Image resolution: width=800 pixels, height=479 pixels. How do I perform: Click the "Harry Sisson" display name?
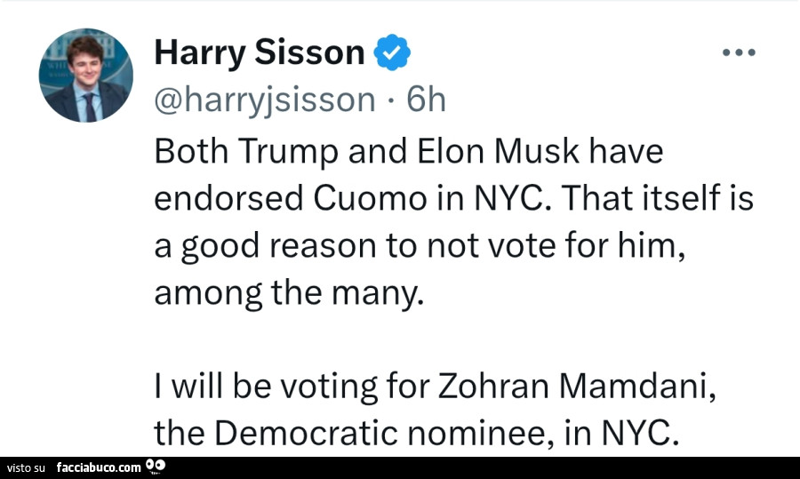point(260,53)
